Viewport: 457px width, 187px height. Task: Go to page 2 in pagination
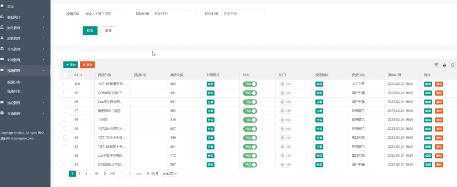pyautogui.click(x=79, y=173)
